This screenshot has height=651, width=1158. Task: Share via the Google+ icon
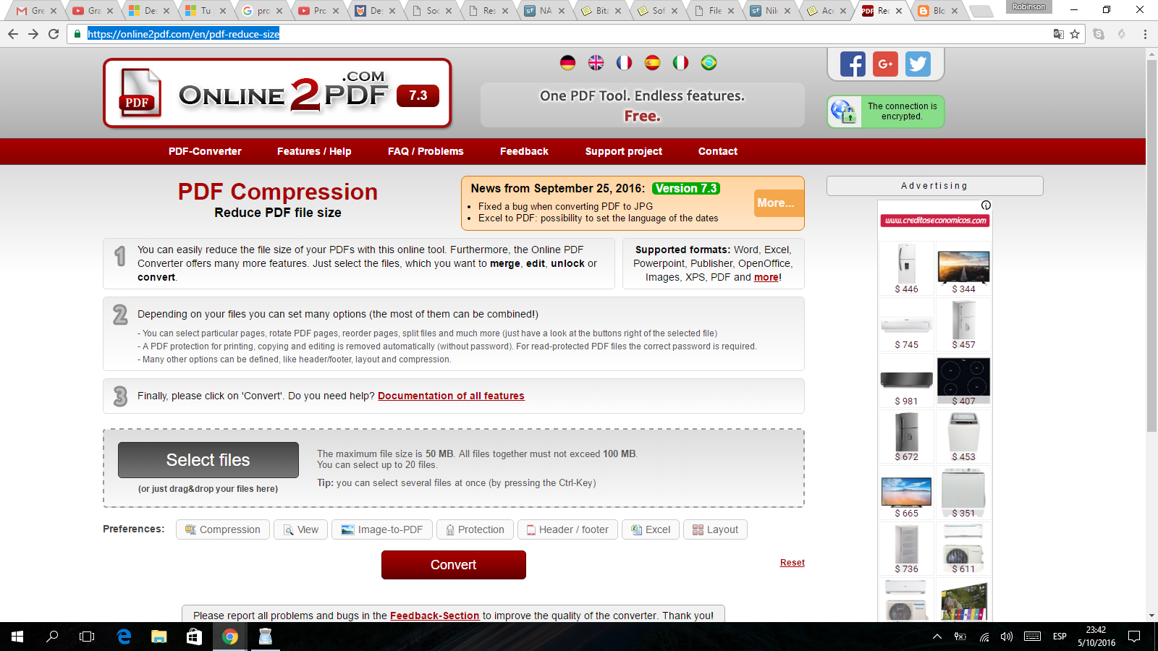pyautogui.click(x=885, y=64)
